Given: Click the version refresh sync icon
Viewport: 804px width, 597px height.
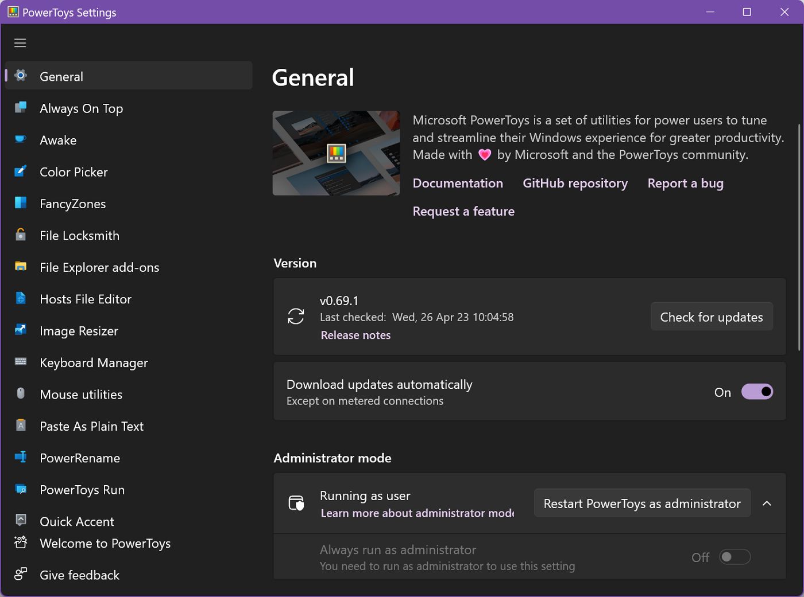Looking at the screenshot, I should pos(296,317).
